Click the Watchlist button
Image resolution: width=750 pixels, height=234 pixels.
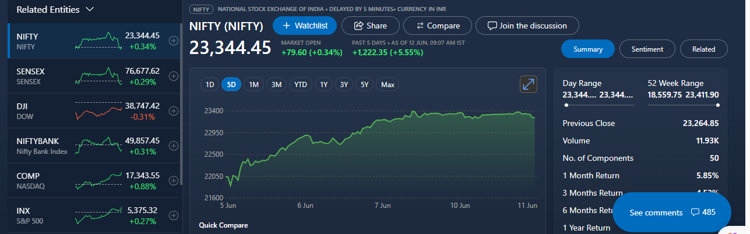[x=305, y=26]
